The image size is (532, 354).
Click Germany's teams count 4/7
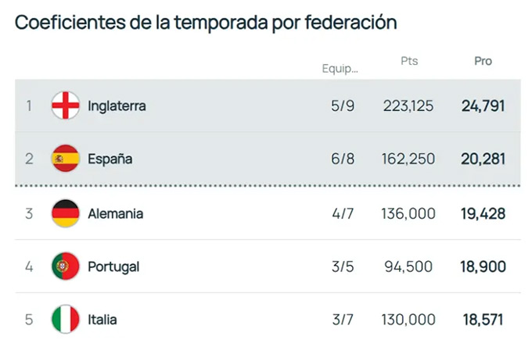point(343,213)
